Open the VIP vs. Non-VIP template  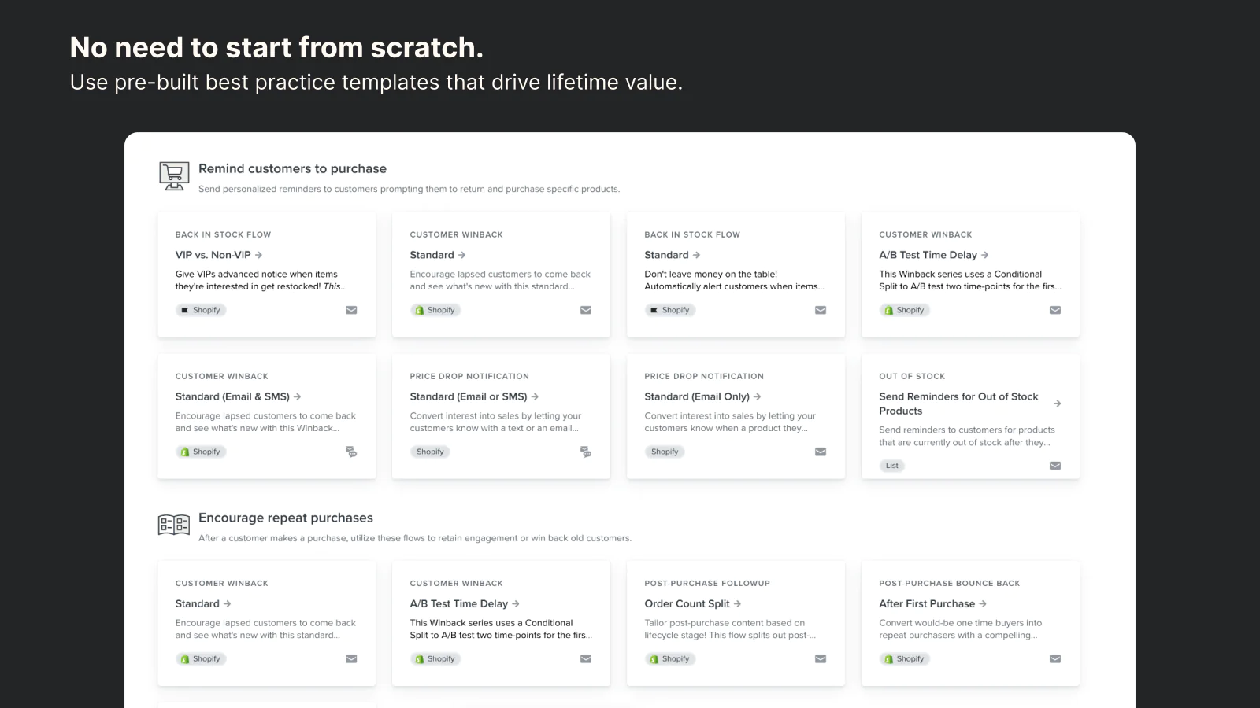[x=213, y=255]
